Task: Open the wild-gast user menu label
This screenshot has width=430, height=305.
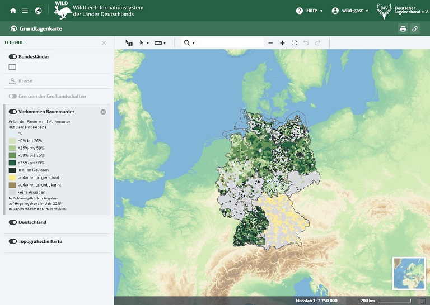Action: [352, 11]
